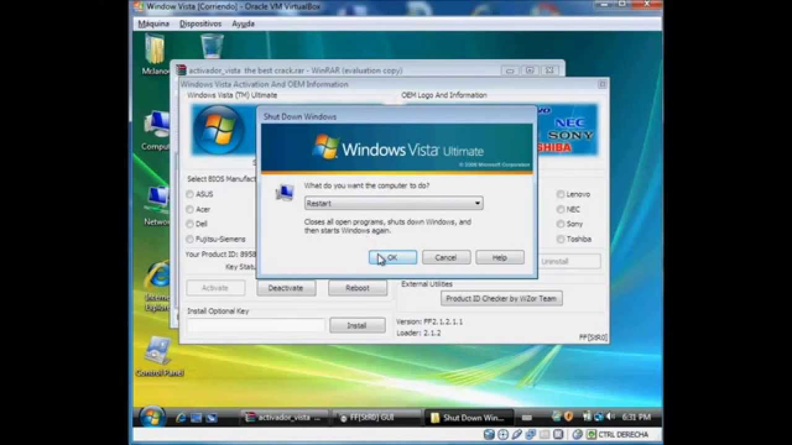The width and height of the screenshot is (792, 445).
Task: Switch to FF[StR0] GUI taskbar window
Action: pos(376,418)
